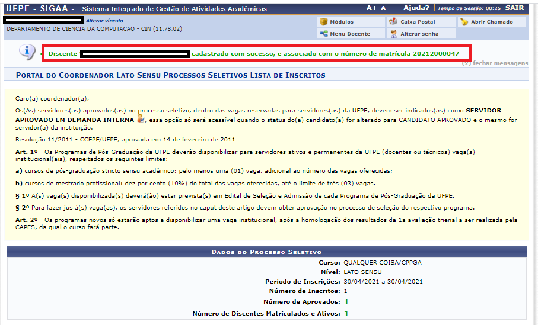Image resolution: width=538 pixels, height=325 pixels.
Task: Decrease font size with A-
Action: click(x=385, y=8)
